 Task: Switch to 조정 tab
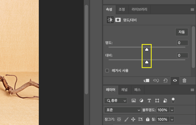[x=122, y=9]
